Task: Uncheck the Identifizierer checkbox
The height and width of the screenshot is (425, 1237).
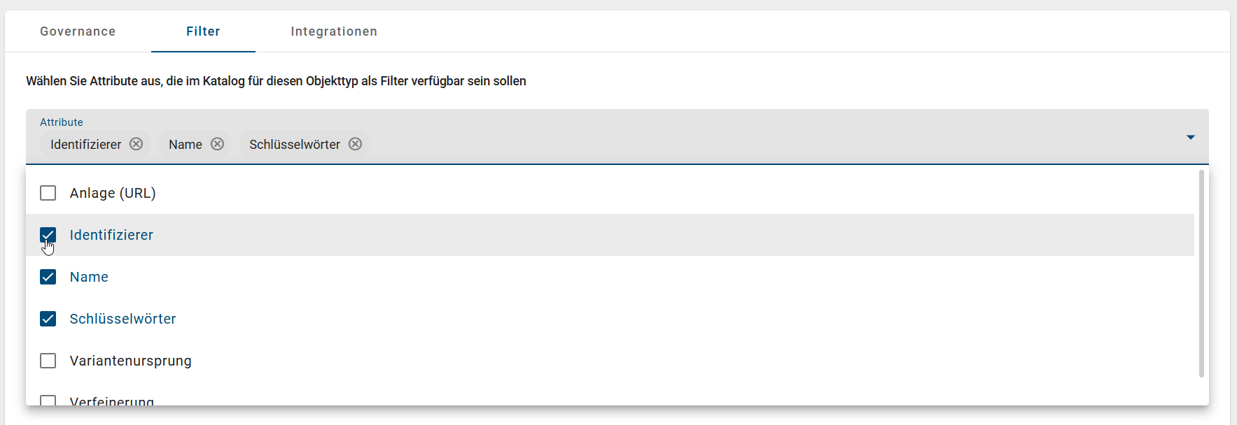Action: (48, 235)
